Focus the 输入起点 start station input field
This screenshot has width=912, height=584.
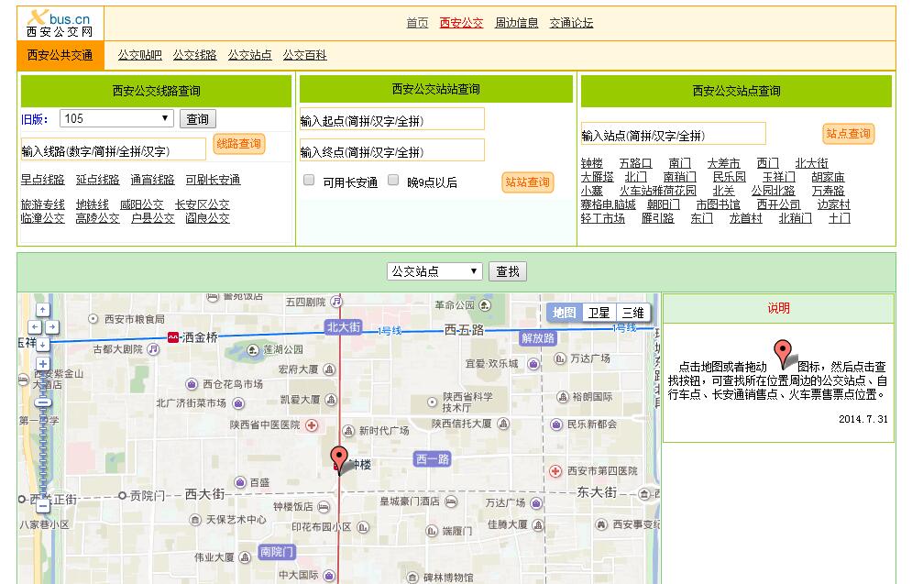pyautogui.click(x=391, y=120)
